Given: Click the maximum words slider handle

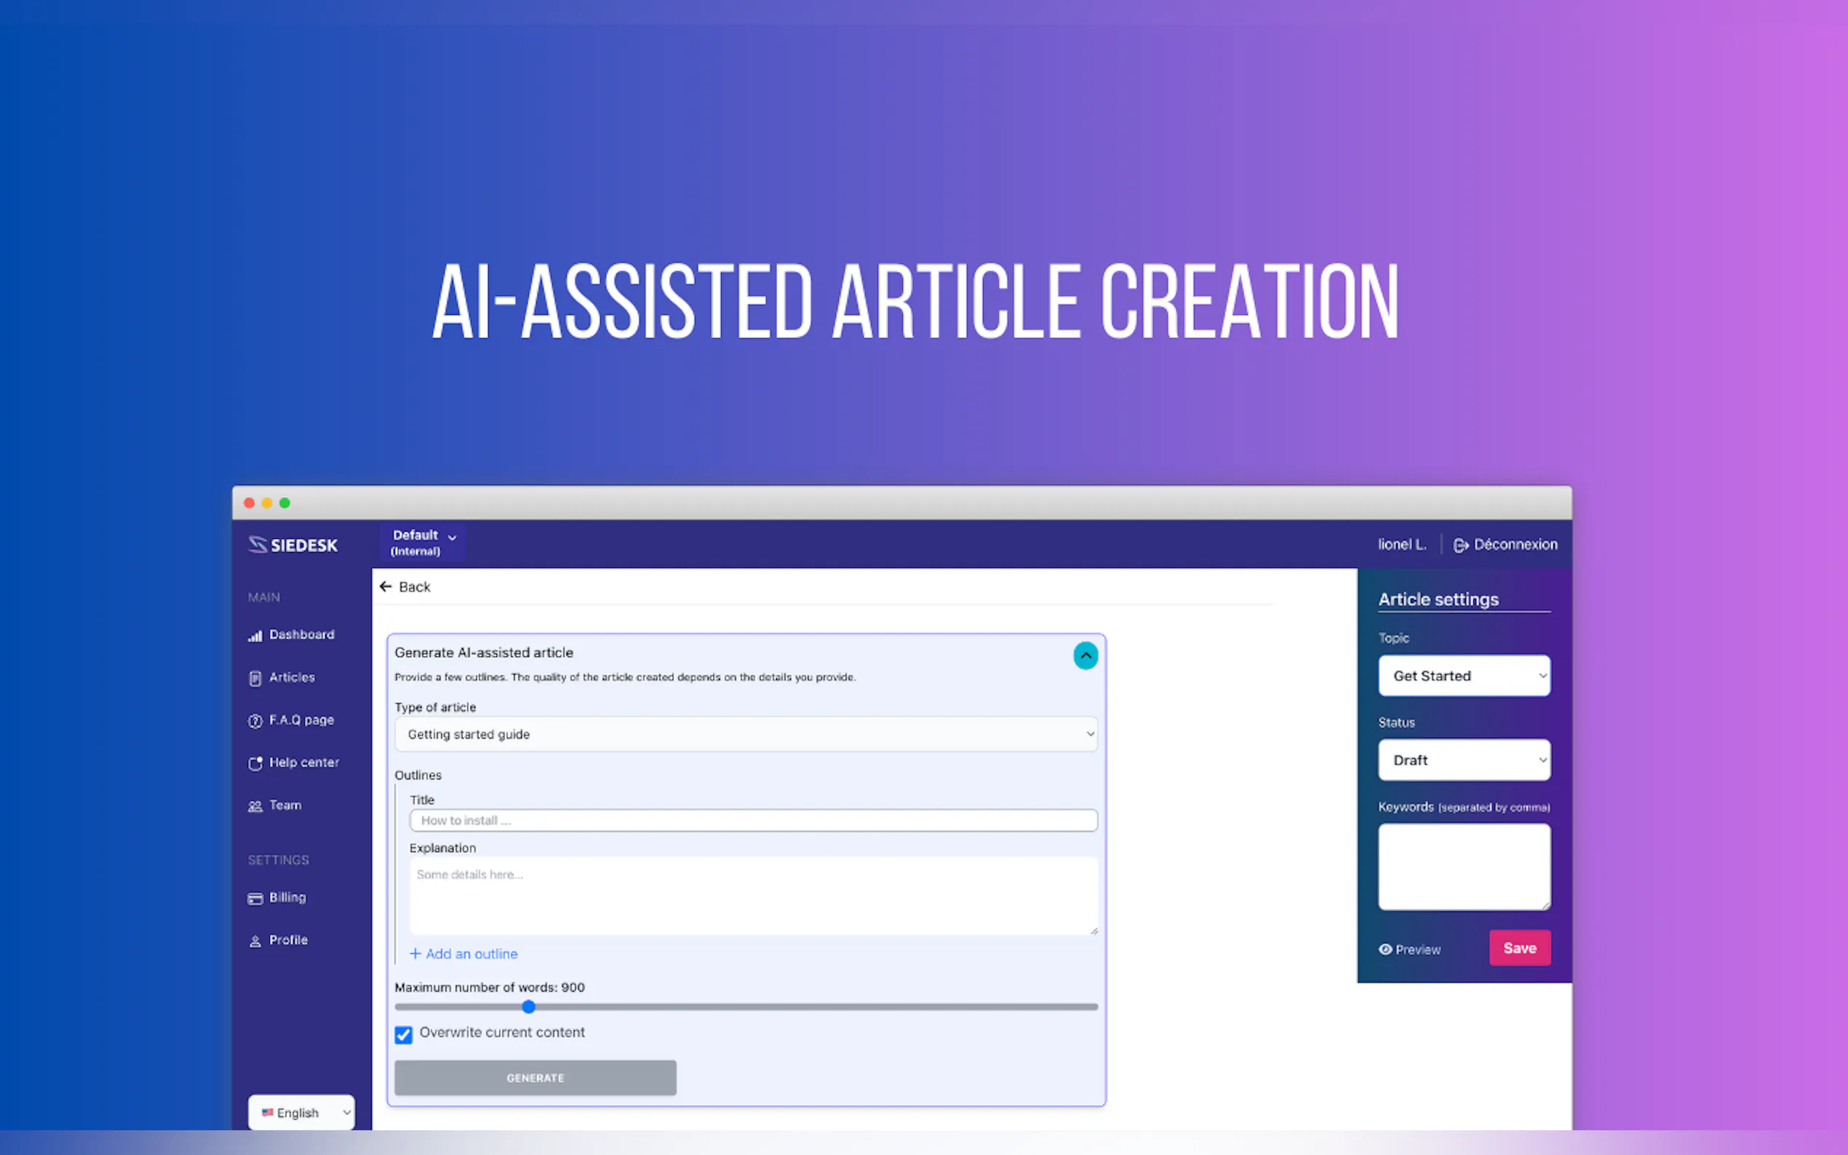Looking at the screenshot, I should pos(529,1007).
